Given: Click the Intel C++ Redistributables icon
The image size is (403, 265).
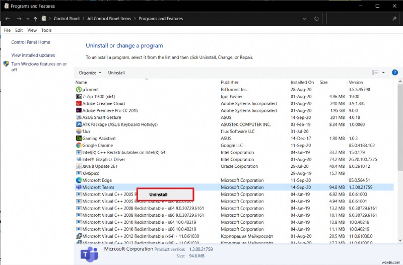Looking at the screenshot, I should (x=79, y=152).
